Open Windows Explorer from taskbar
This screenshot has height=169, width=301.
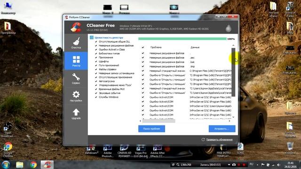coord(20,165)
